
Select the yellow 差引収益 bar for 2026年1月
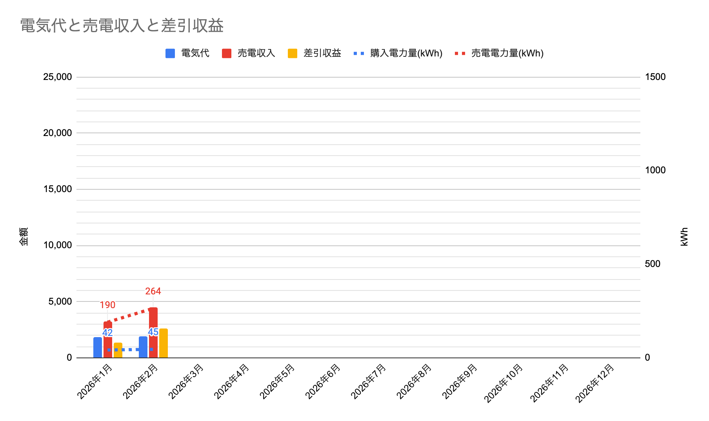point(118,350)
